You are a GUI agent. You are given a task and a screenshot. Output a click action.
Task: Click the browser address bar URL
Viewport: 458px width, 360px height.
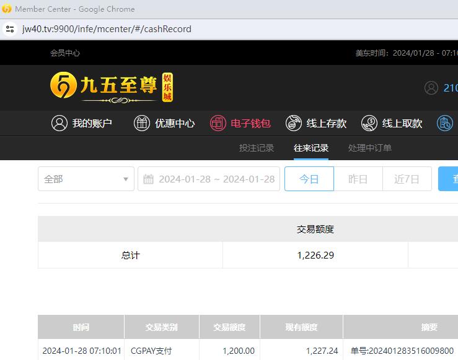[107, 29]
